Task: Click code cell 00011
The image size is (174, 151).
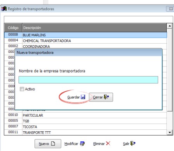Action: click(x=13, y=132)
